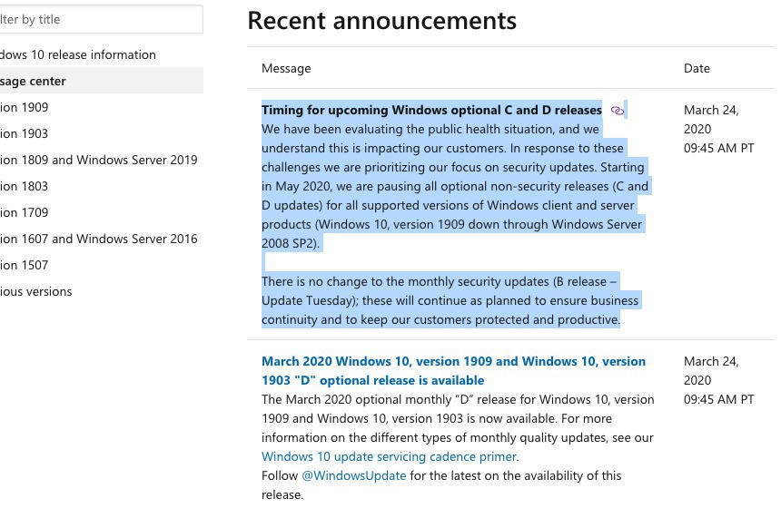Click the paragraph about monthly security updates
This screenshot has height=508, width=781.
[450, 300]
